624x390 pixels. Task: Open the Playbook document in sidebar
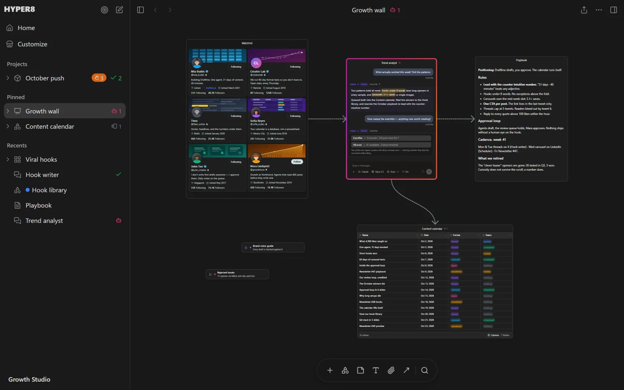65,205
